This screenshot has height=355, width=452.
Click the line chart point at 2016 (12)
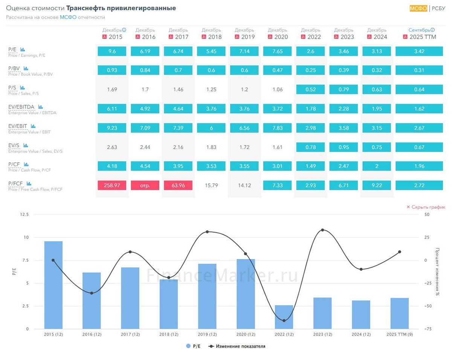[92, 293]
